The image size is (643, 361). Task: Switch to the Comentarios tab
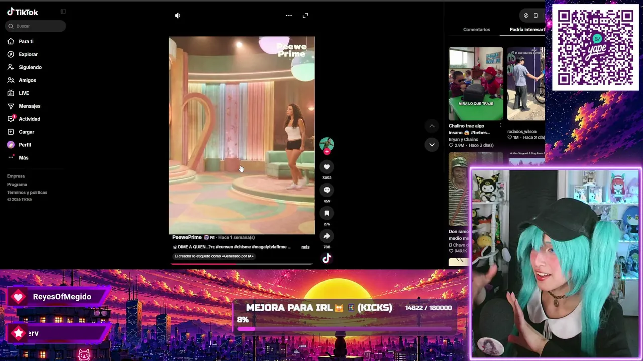tap(476, 30)
